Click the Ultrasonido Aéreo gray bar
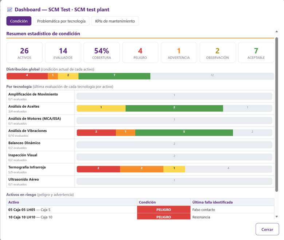This screenshot has width=284, height=240. click(x=174, y=181)
